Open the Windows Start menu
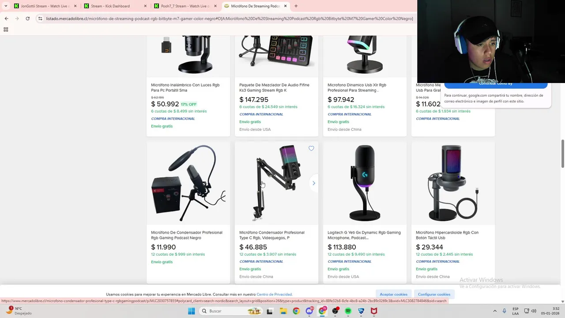The image size is (565, 318). [191, 311]
